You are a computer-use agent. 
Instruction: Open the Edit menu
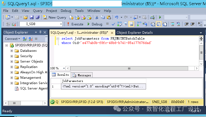pos(15,11)
